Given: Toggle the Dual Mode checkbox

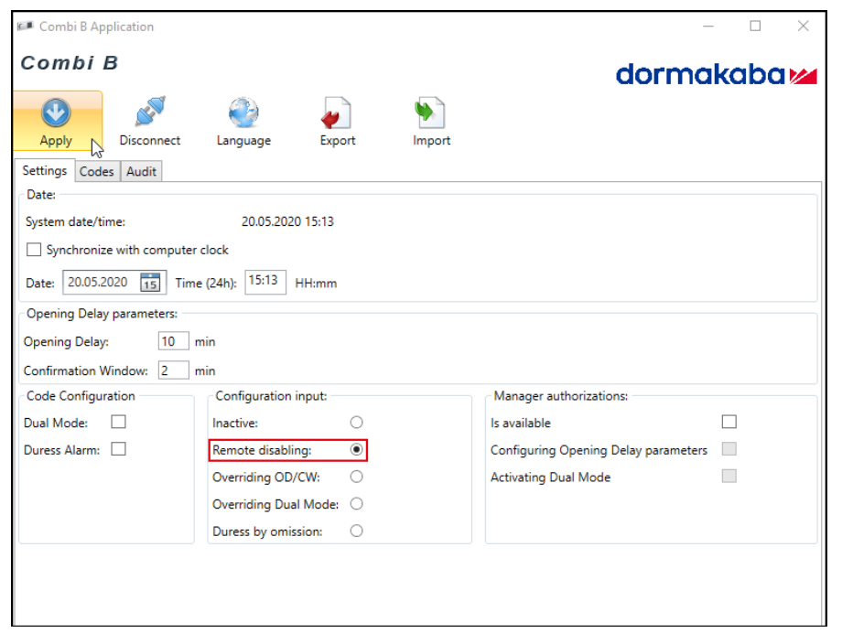Looking at the screenshot, I should coord(118,423).
